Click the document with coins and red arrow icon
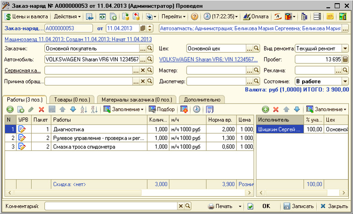Screen dimensions: 353x214 click(x=136, y=16)
